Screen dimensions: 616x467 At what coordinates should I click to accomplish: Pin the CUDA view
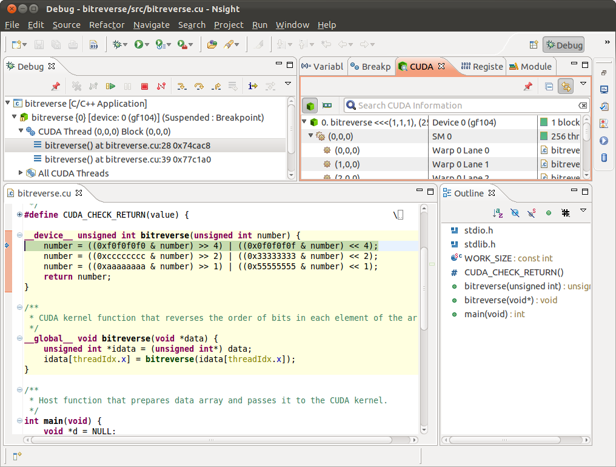[x=527, y=86]
